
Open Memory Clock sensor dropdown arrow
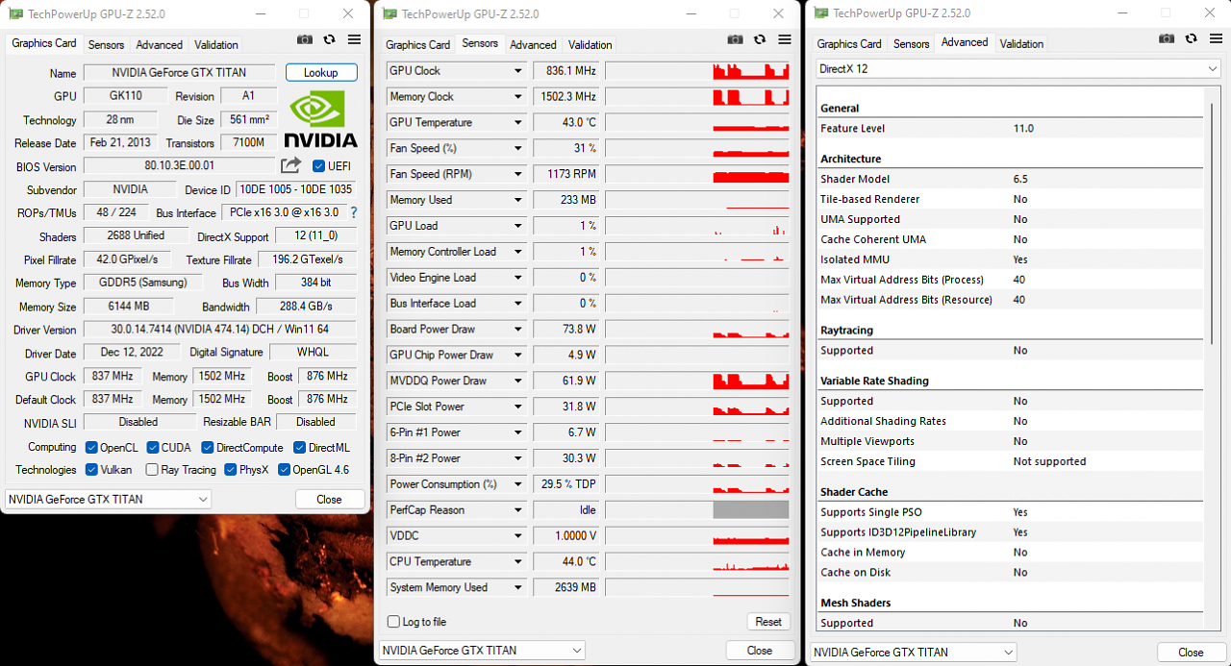518,97
